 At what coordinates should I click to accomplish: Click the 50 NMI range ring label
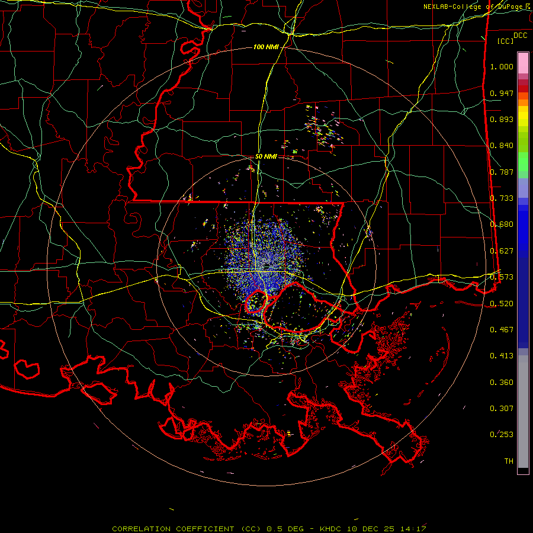click(266, 157)
